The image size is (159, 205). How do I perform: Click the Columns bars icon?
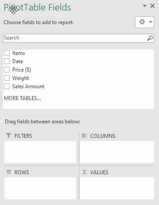click(x=84, y=136)
